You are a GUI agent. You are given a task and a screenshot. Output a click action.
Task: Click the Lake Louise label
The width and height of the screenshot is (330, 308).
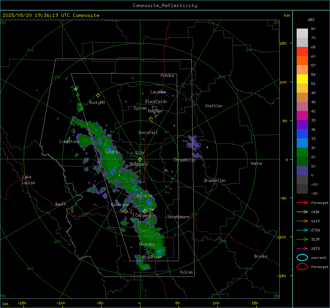pos(28,180)
